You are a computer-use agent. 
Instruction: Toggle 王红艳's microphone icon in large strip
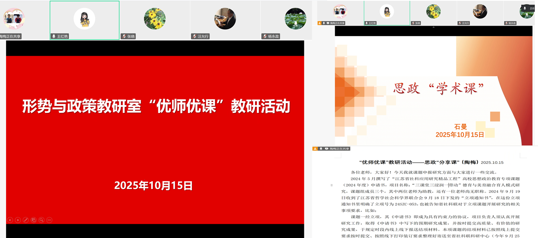tap(54, 36)
